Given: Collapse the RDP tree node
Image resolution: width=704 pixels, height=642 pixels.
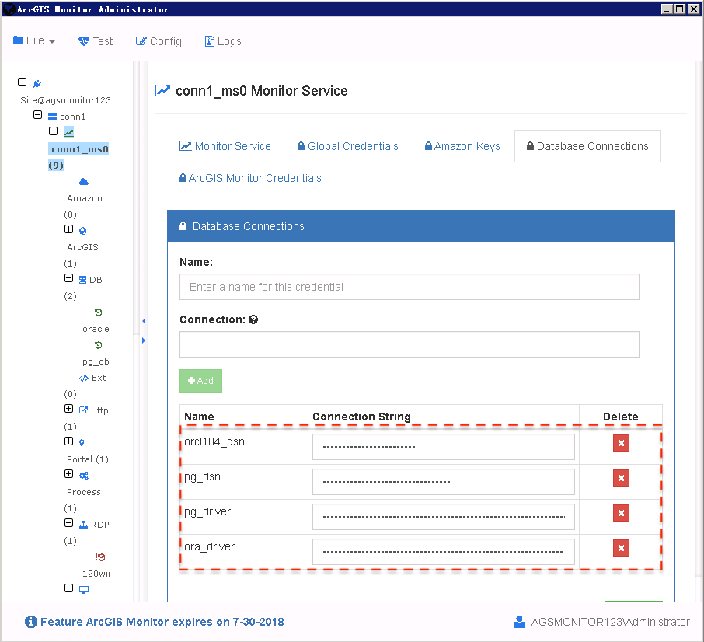Looking at the screenshot, I should click(x=68, y=523).
